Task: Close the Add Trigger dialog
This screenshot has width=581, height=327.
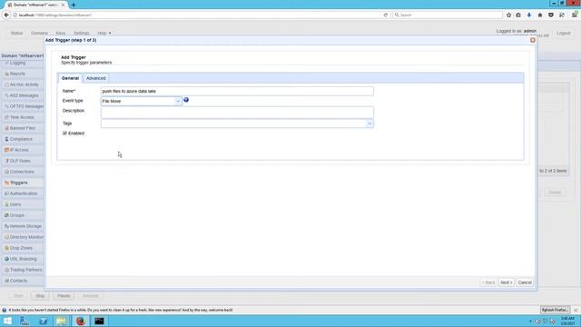Action: 533,40
